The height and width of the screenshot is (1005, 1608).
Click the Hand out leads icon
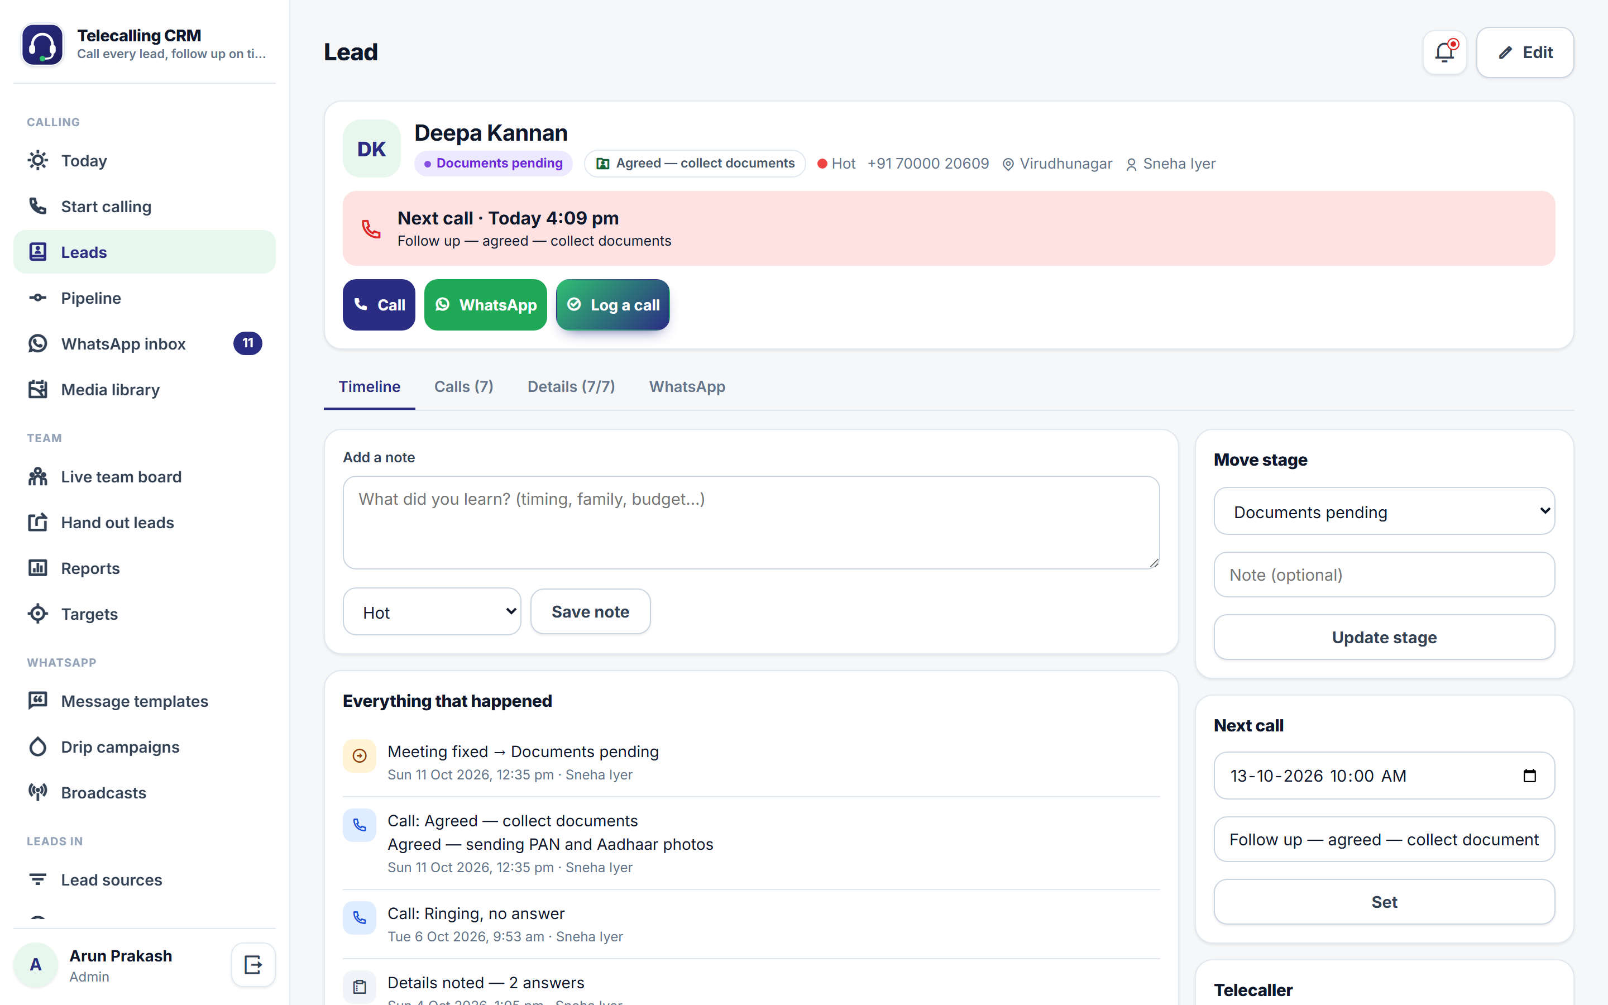[38, 523]
